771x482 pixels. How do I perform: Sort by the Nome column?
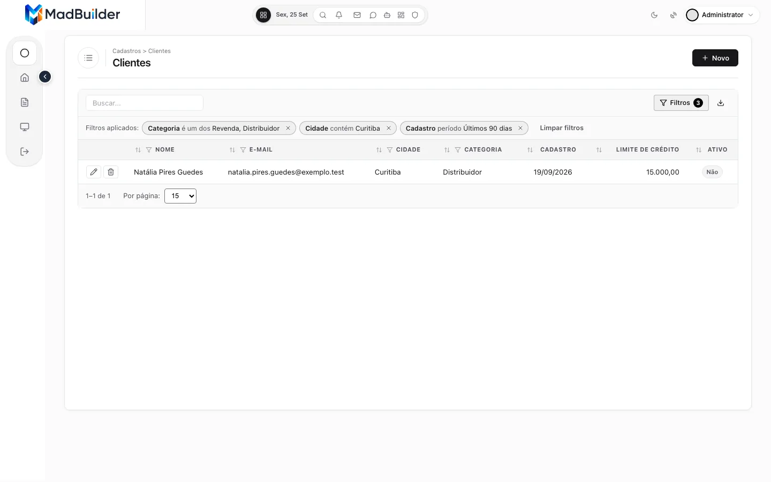click(x=138, y=150)
